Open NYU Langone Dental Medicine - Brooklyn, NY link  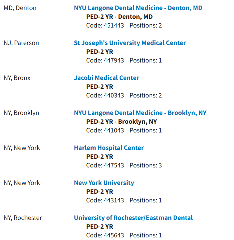140,113
